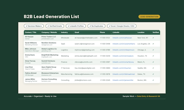
Task: Open linkedin.com/in/mikejohnson link
Action: click(123, 50)
